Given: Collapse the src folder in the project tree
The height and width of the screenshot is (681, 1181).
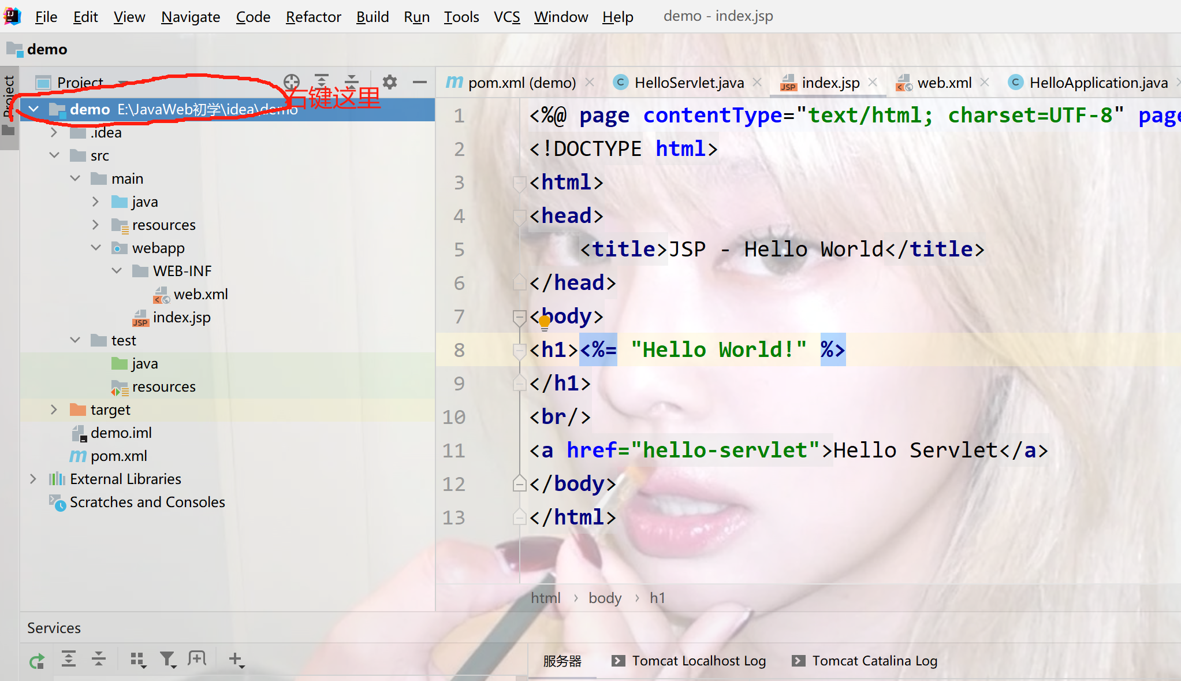Looking at the screenshot, I should coord(54,155).
